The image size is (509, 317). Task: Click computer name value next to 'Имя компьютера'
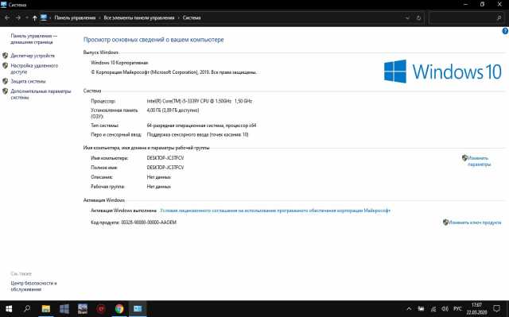tap(165, 158)
